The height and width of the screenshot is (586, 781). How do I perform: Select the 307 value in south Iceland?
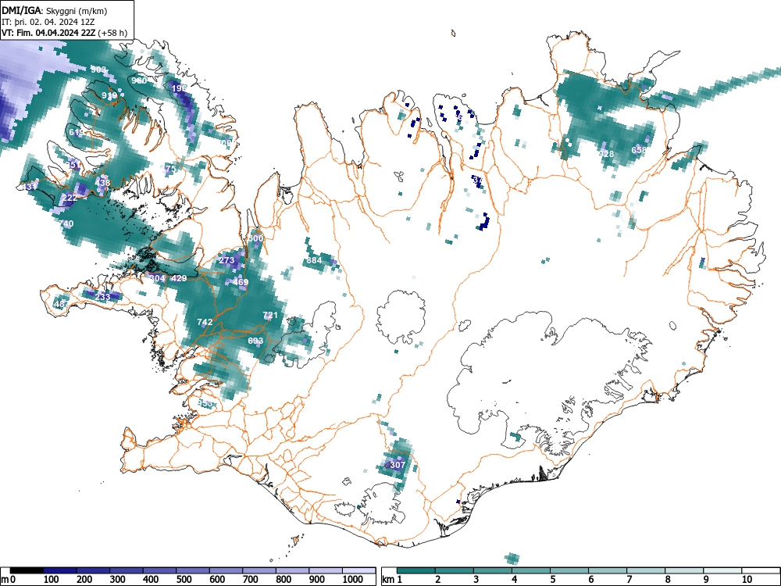[398, 465]
